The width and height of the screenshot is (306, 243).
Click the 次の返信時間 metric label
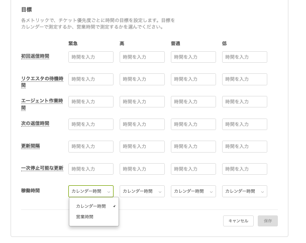[x=35, y=124]
